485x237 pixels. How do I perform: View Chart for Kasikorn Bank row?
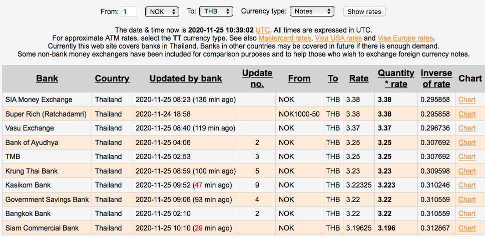point(467,185)
